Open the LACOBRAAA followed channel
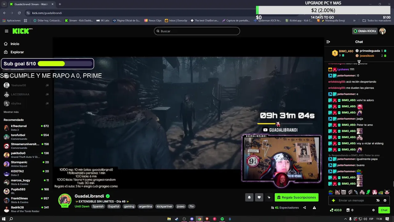The width and height of the screenshot is (394, 222). (26, 94)
